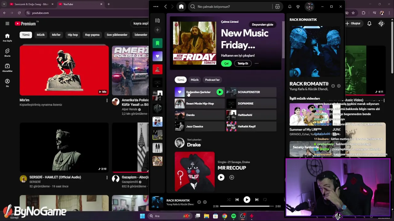394x221 pixels.
Task: Hide announcements via Duyuruları gizle
Action: [263, 25]
